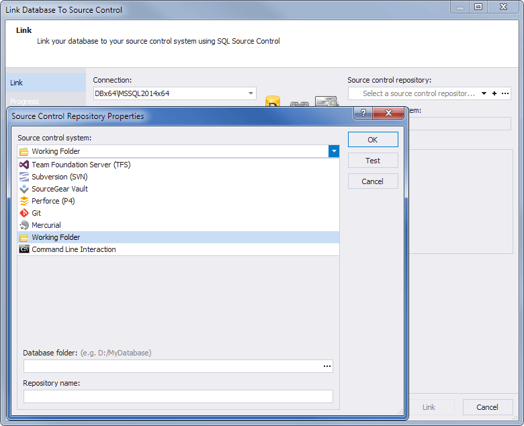Close the Source Control Repository Properties dialog
Viewport: 524px width, 426px height.
tap(388, 113)
